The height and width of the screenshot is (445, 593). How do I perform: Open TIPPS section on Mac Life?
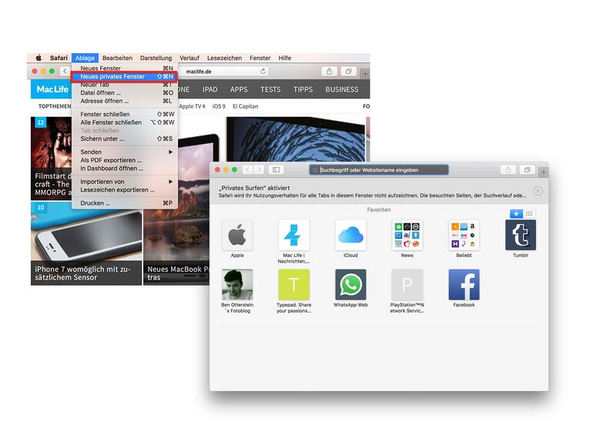pyautogui.click(x=303, y=89)
